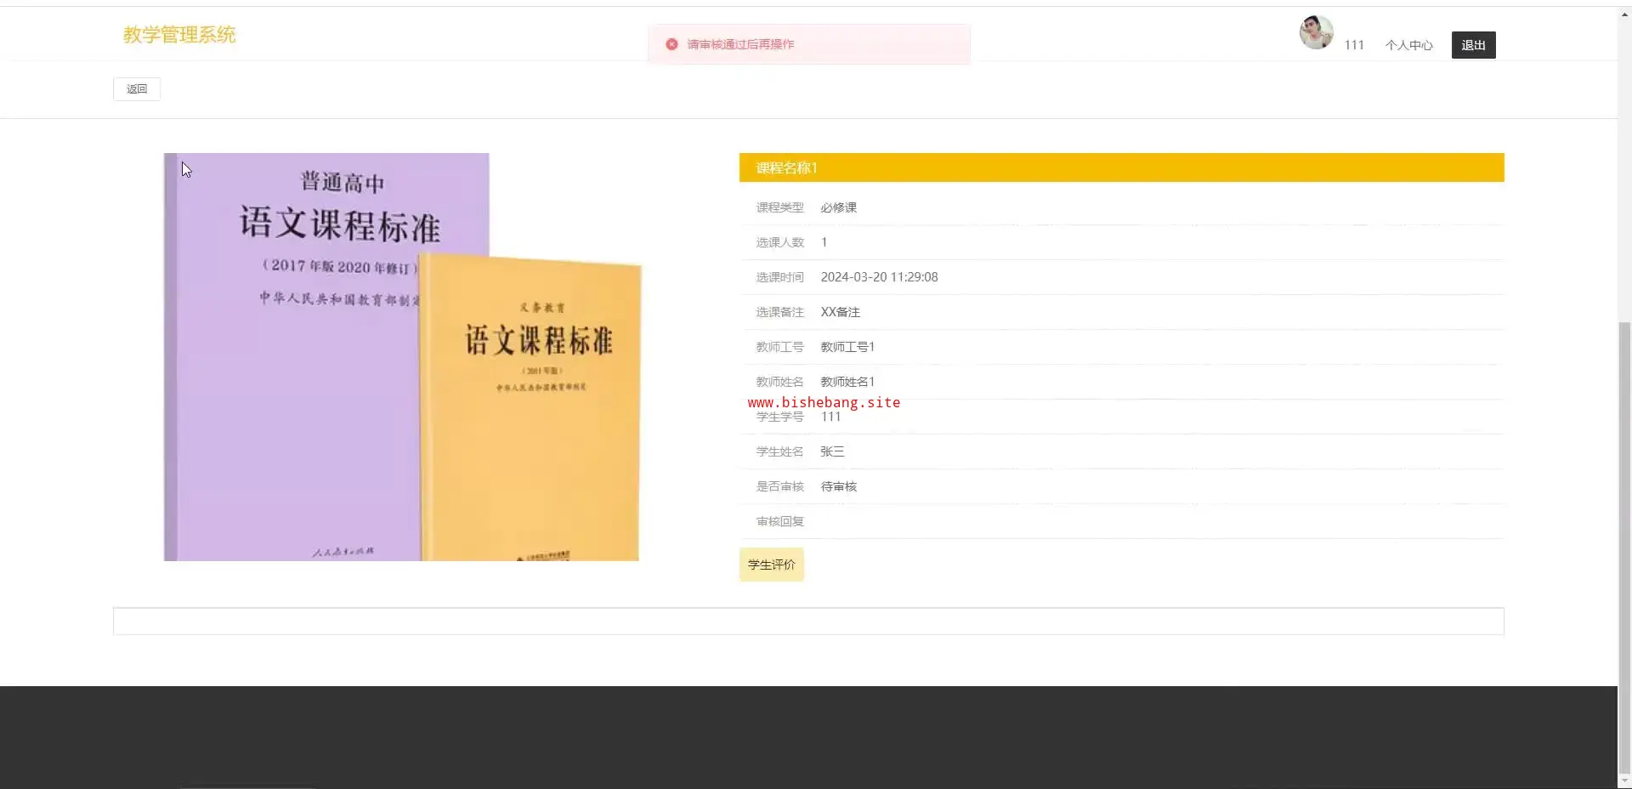Click username 111 in the header
This screenshot has width=1632, height=789.
tap(1354, 45)
